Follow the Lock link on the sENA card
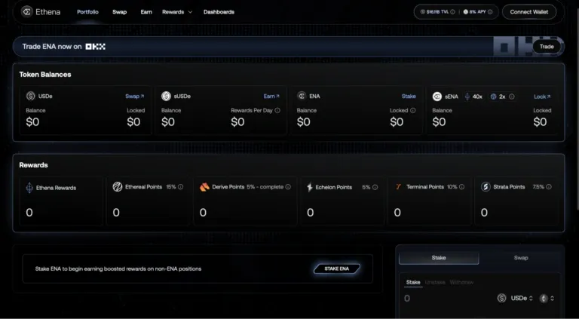The width and height of the screenshot is (579, 319). click(541, 97)
